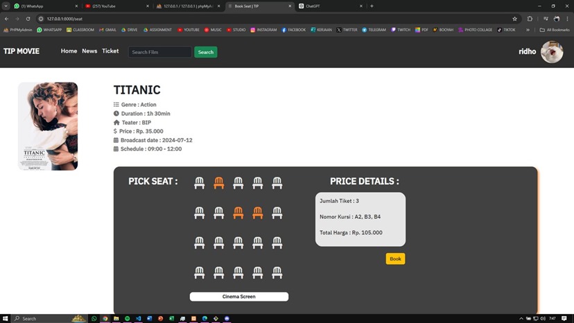The image size is (574, 323).
Task: Click the ridho profile avatar
Action: 552,52
